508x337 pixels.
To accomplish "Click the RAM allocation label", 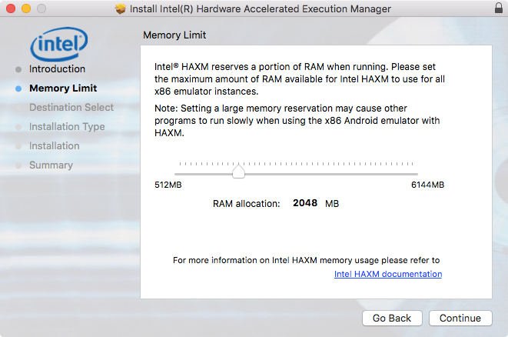I will tap(246, 204).
